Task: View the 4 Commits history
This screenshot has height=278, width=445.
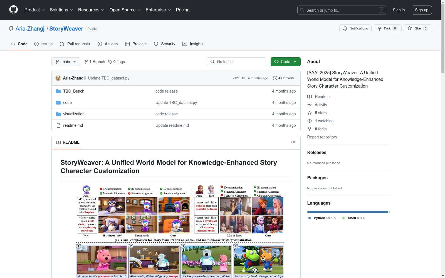Action: [284, 78]
